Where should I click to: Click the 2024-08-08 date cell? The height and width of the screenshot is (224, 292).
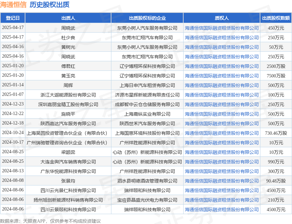[13, 181]
